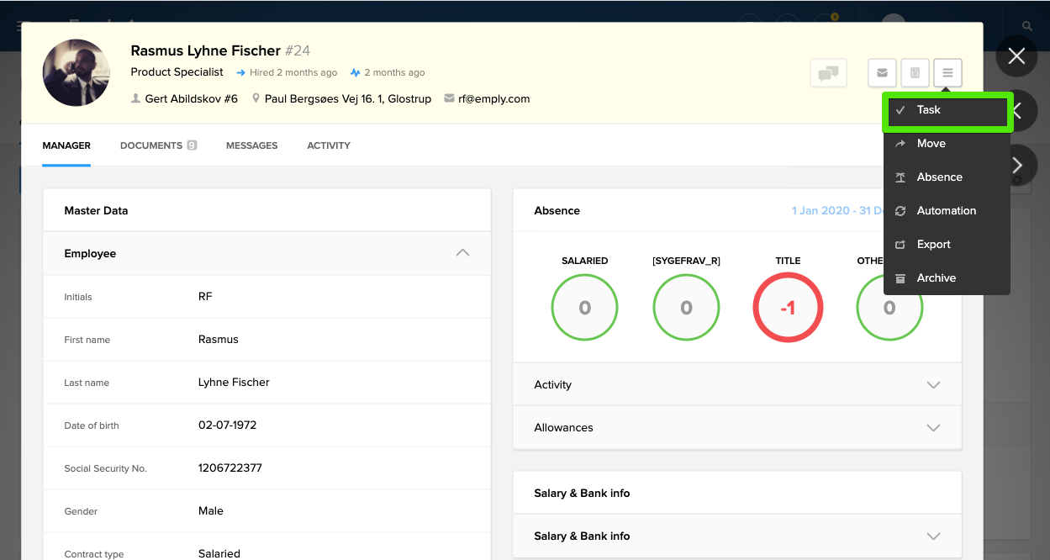This screenshot has height=560, width=1050.
Task: Select the Move action with arrow icon
Action: point(930,143)
